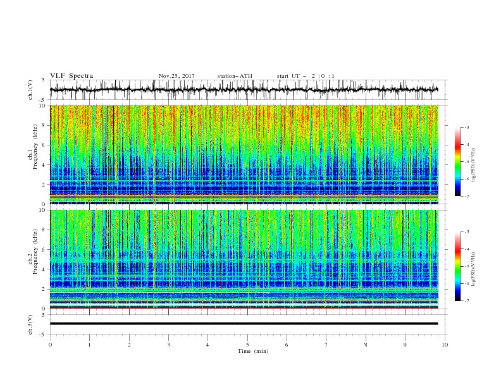
Task: Click time axis tick label "9"
Action: (x=405, y=345)
